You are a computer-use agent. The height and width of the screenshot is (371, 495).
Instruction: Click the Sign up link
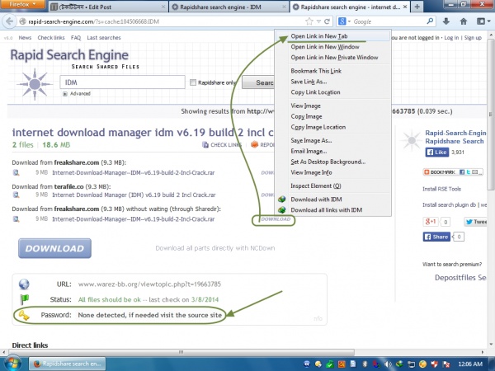473,38
